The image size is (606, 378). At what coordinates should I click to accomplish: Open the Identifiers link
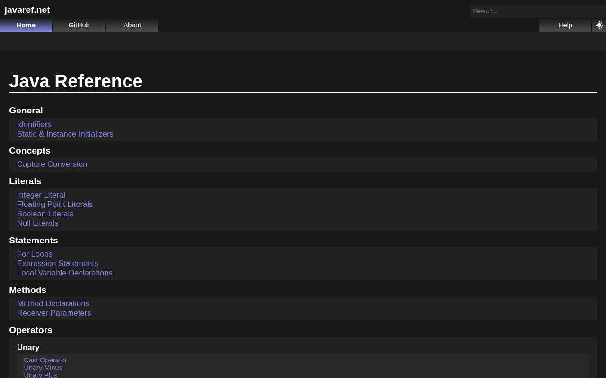[x=34, y=125]
